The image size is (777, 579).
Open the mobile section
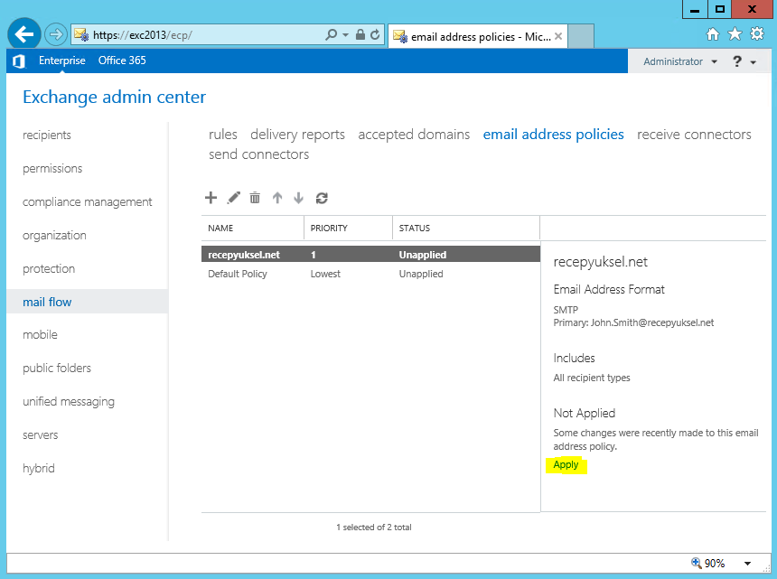40,335
